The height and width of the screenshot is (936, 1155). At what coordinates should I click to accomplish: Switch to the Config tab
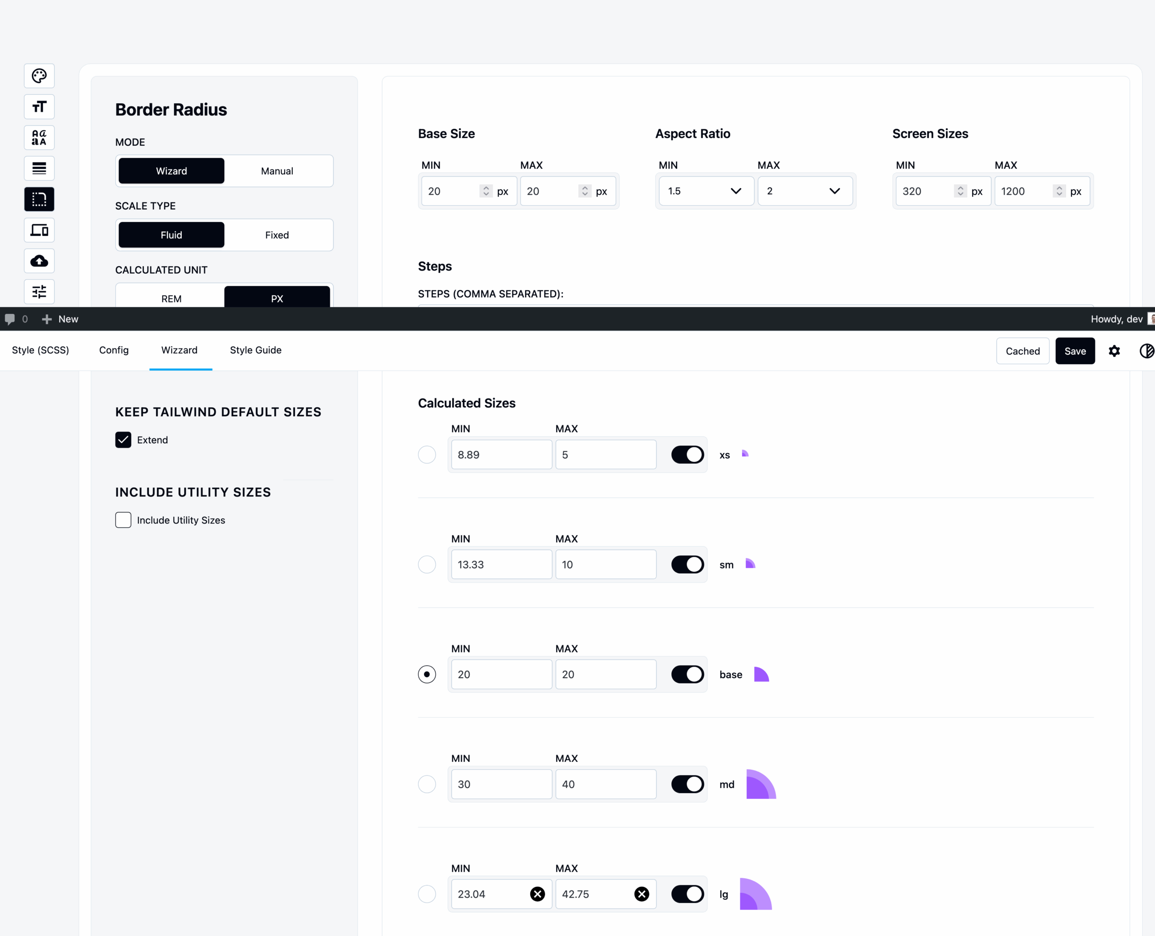click(x=113, y=350)
